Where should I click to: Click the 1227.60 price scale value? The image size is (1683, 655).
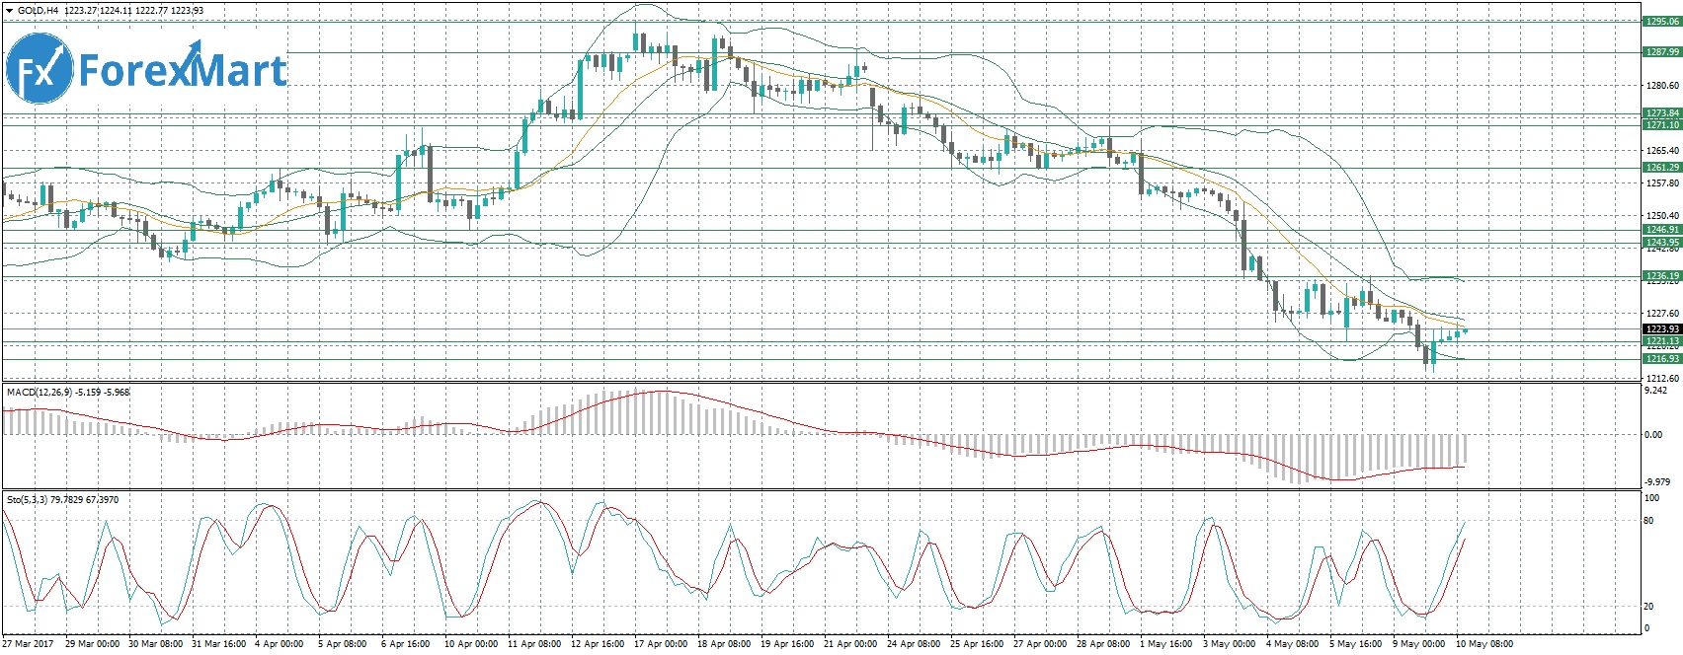tap(1661, 314)
